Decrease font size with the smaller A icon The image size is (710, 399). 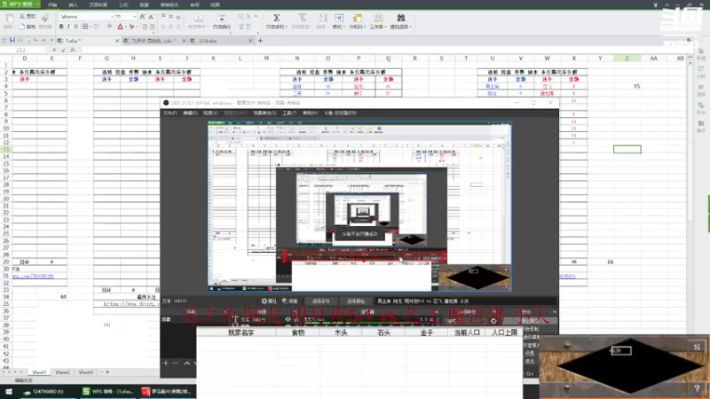coord(151,17)
